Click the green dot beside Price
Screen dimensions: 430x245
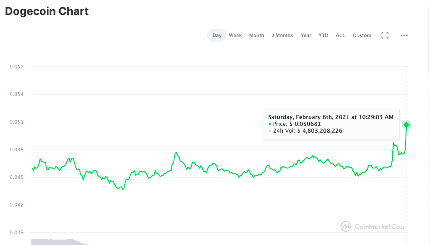270,124
